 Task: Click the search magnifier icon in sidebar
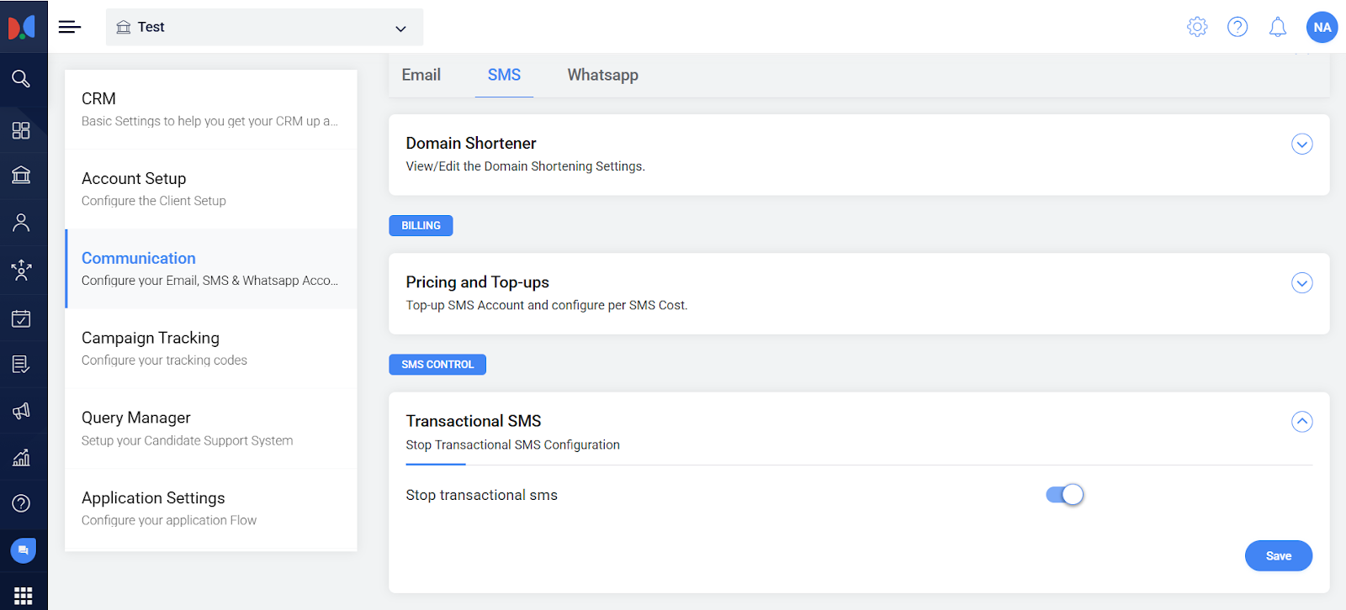point(21,79)
